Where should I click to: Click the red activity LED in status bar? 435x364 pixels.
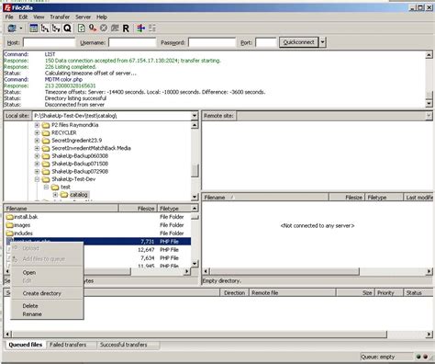425,357
